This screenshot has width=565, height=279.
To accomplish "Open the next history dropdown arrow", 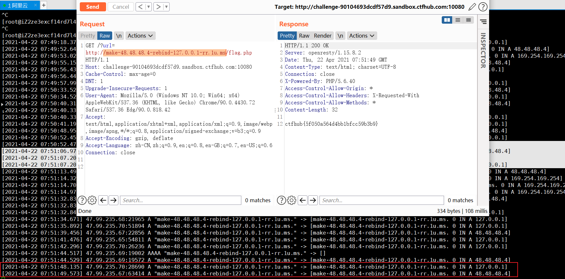I will (x=166, y=7).
